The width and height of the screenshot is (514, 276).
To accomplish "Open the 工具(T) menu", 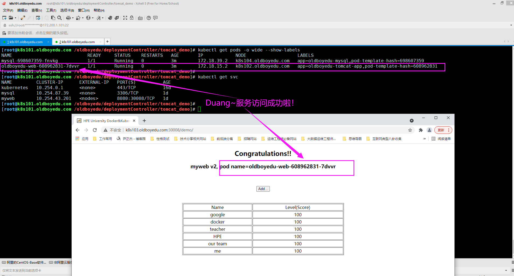I will pyautogui.click(x=51, y=10).
